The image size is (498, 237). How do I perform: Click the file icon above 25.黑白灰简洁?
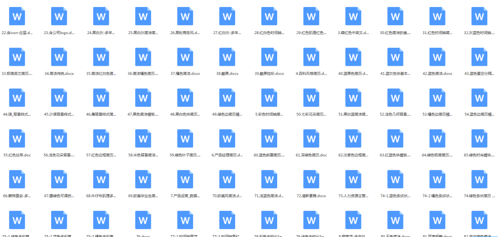(x=143, y=16)
